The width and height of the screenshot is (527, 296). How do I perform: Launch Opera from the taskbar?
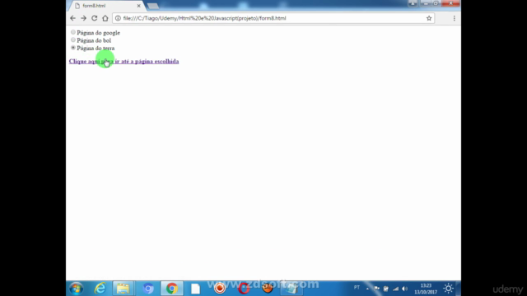(x=244, y=289)
